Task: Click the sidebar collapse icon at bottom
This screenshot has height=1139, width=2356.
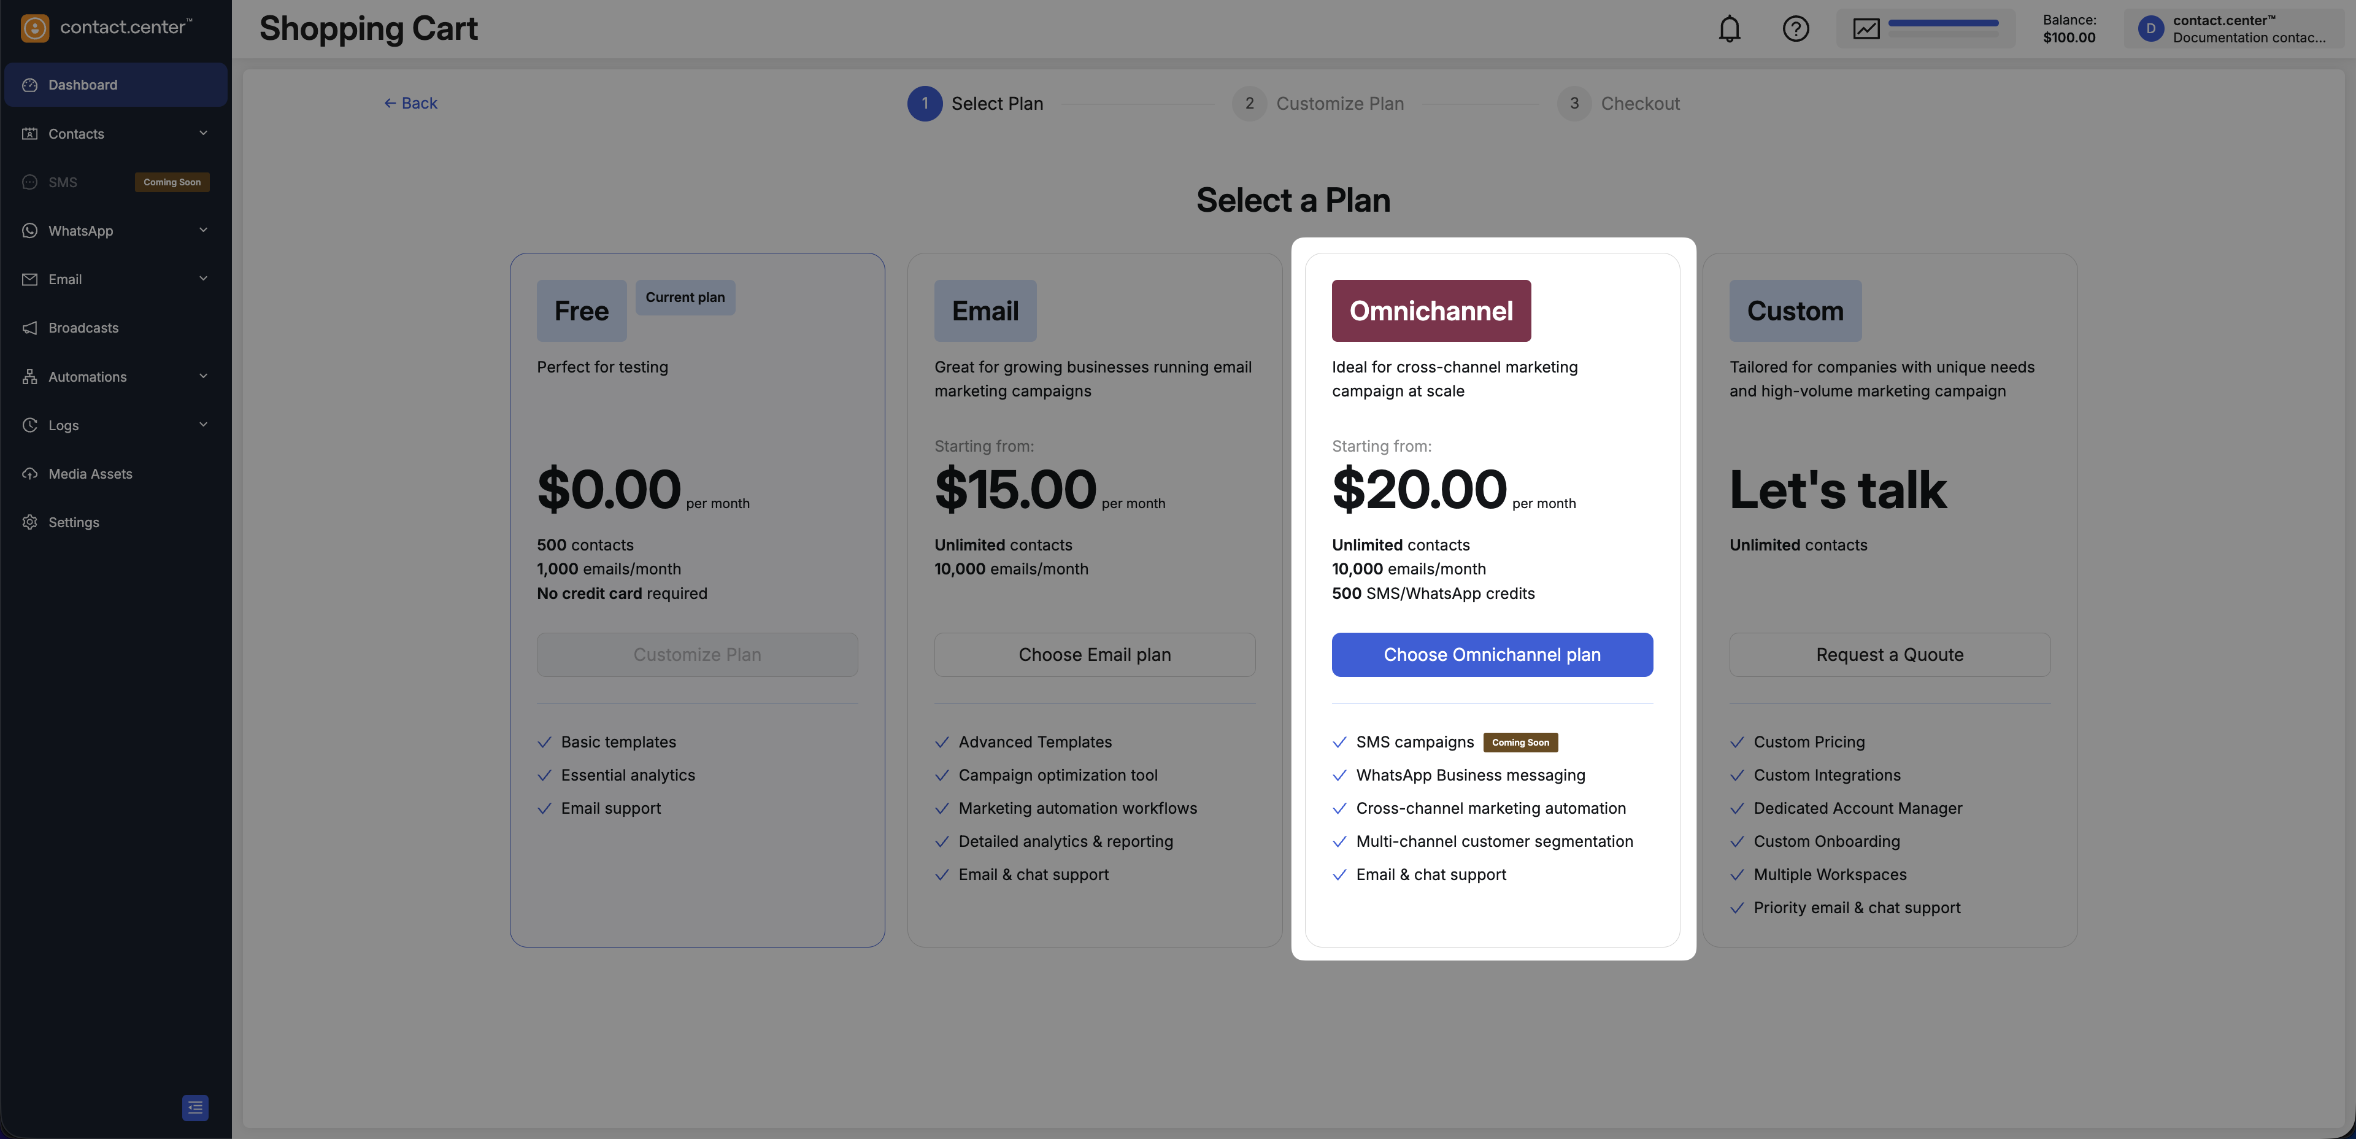Action: tap(195, 1107)
